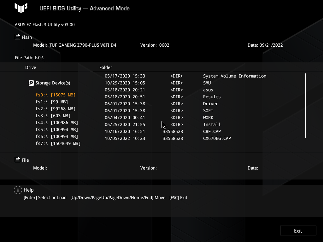Click the Help info icon
Image resolution: width=323 pixels, height=242 pixels.
click(18, 190)
